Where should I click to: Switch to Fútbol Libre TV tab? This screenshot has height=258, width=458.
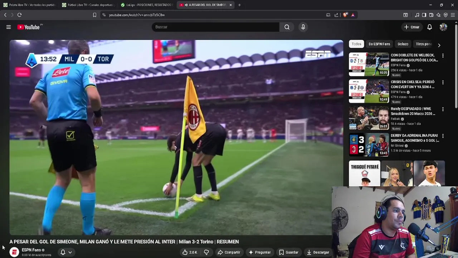click(88, 5)
